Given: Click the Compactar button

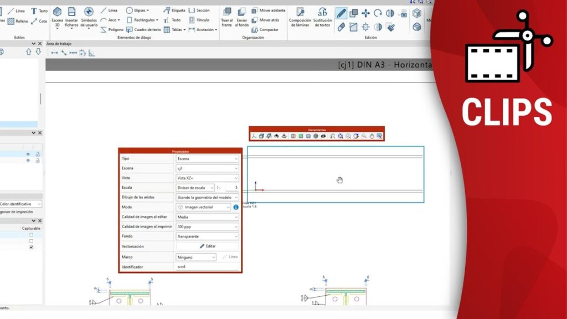Looking at the screenshot, I should tap(266, 29).
